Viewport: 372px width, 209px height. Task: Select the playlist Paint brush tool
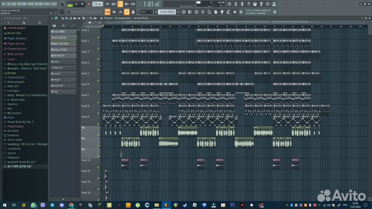click(67, 18)
